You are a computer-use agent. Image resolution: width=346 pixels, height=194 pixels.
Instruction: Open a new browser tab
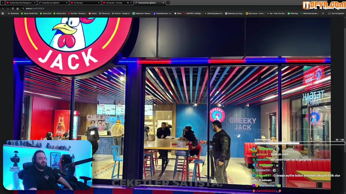(x=168, y=3)
